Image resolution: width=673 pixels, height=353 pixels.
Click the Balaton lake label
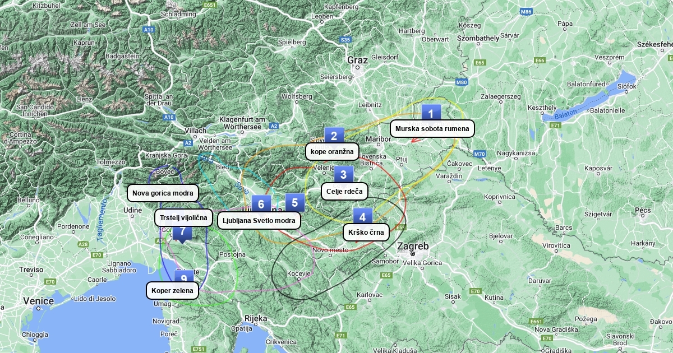pyautogui.click(x=565, y=115)
